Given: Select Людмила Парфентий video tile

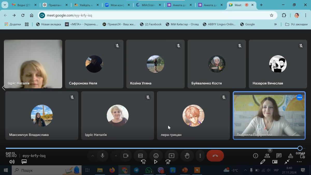Looking at the screenshot, I should (x=269, y=116).
